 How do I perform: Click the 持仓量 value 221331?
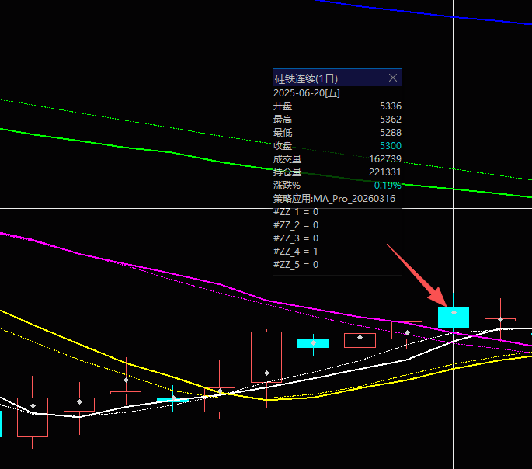coord(384,172)
